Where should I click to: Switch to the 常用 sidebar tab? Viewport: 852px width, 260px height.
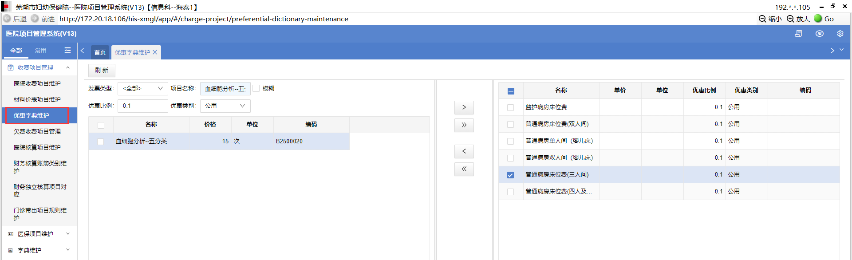(x=40, y=51)
